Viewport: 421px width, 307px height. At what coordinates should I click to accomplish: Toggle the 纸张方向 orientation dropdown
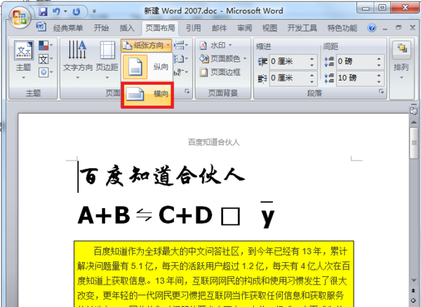click(x=147, y=46)
